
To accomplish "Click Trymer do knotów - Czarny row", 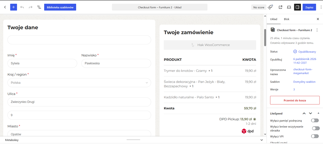I will (210, 71).
